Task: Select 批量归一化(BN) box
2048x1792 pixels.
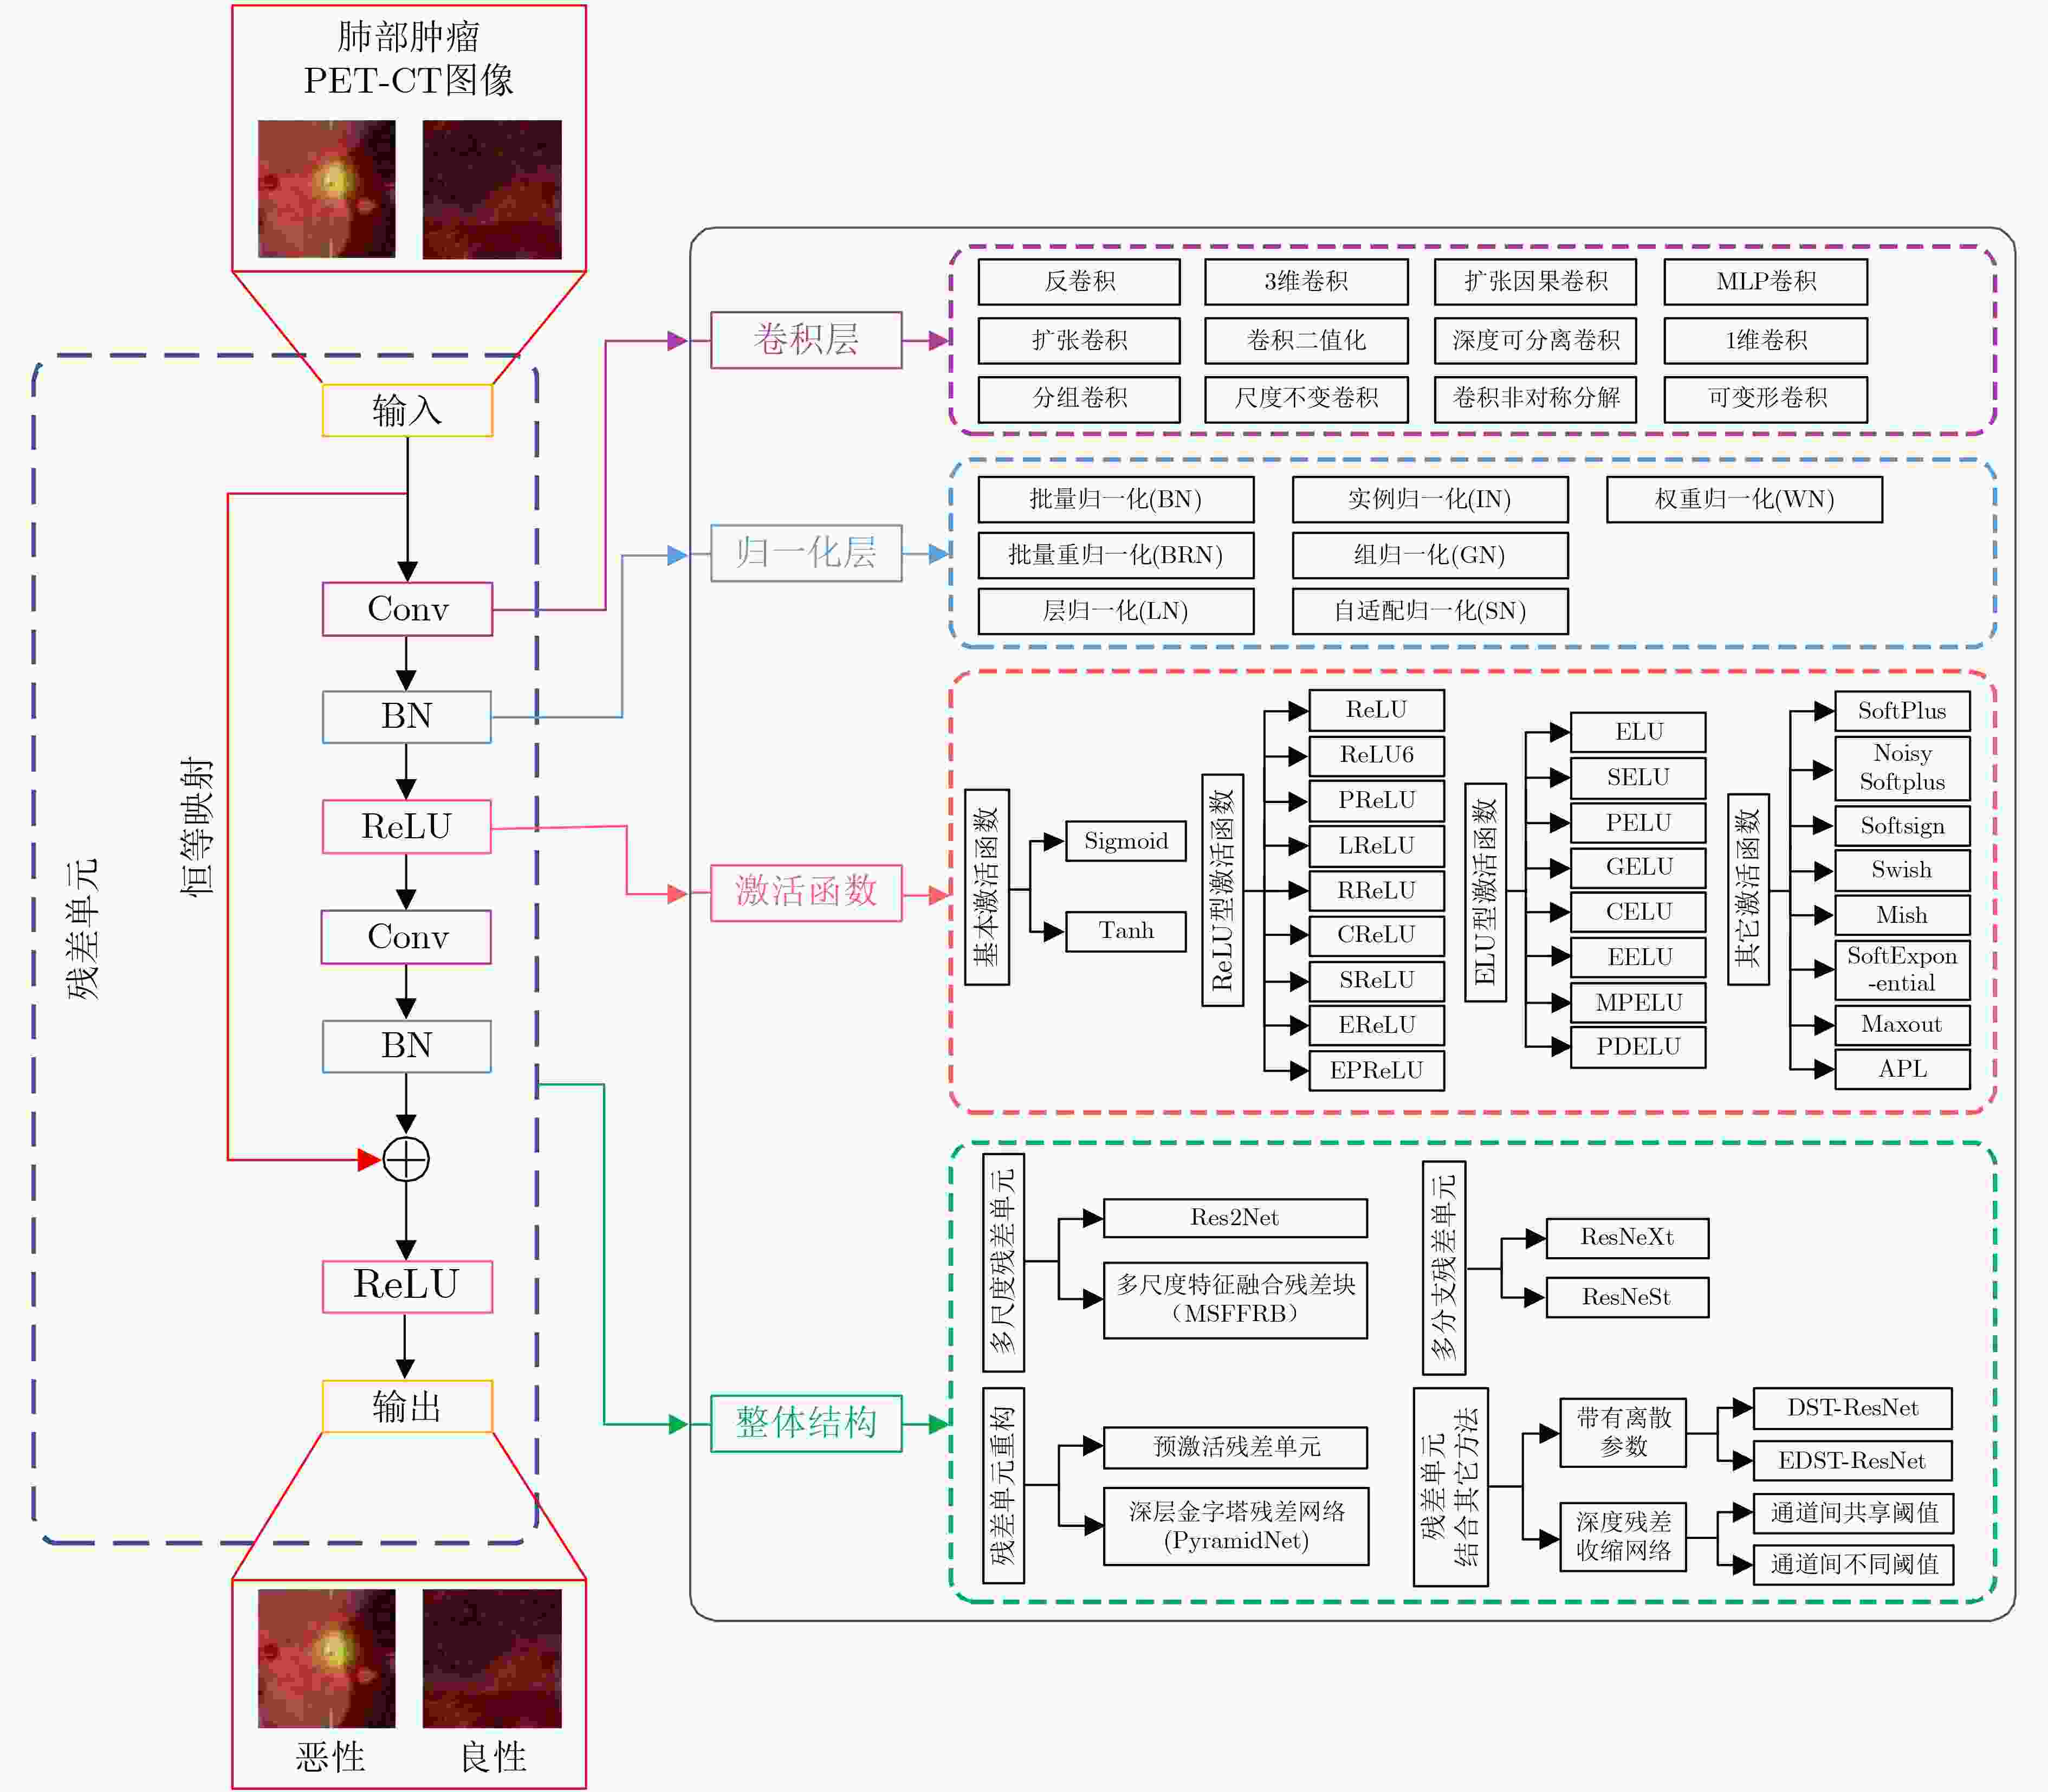Action: (x=1116, y=499)
